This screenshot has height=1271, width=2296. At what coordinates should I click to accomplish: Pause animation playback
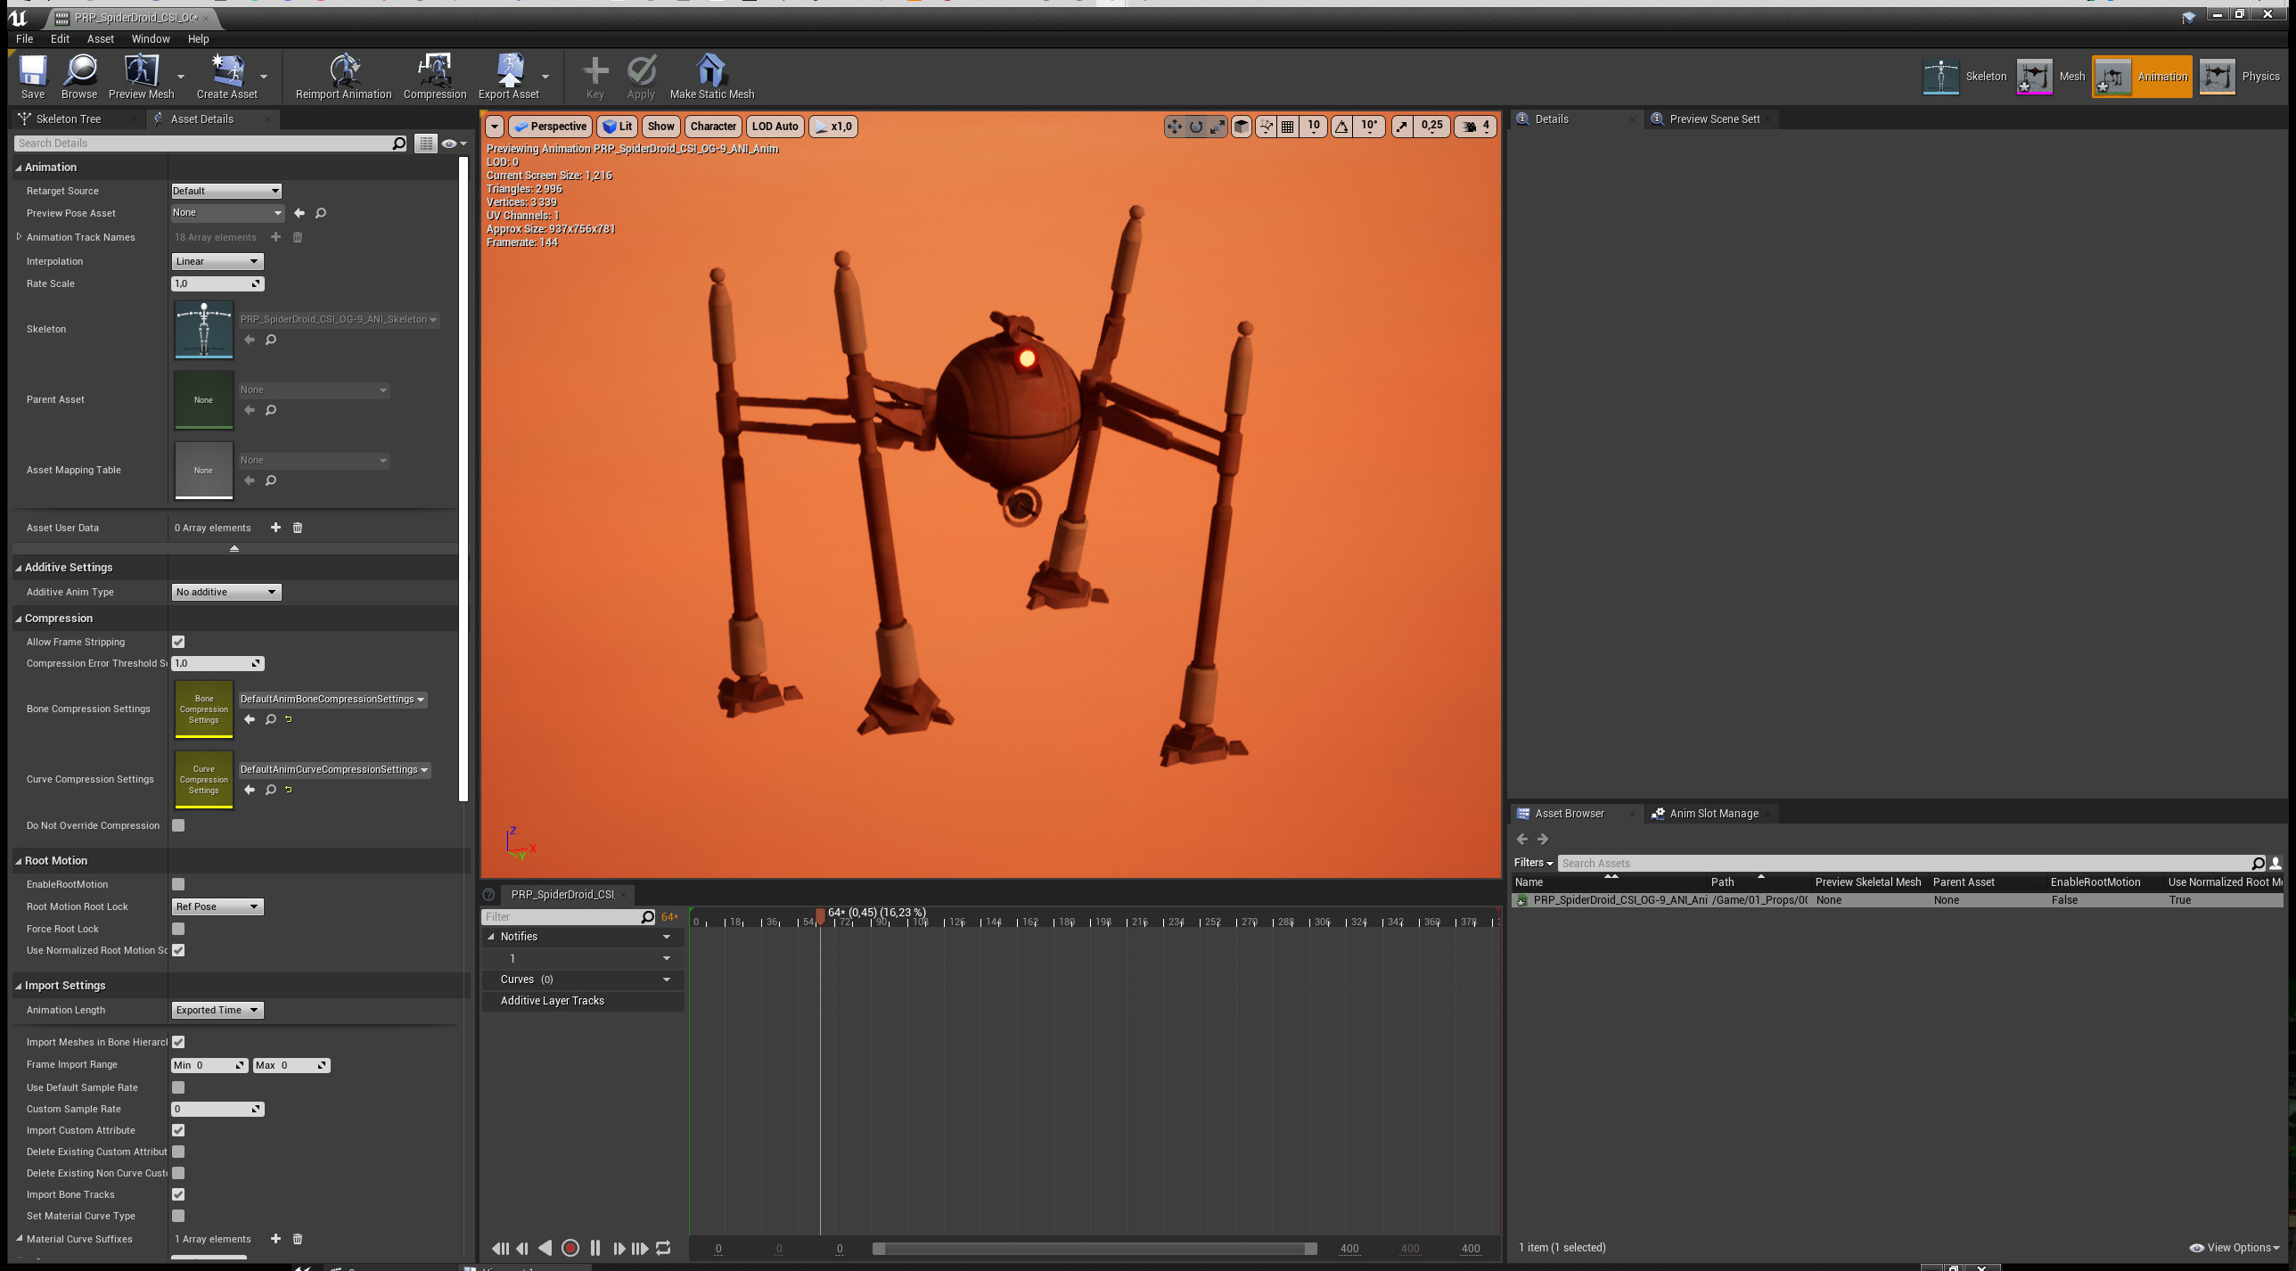click(x=594, y=1249)
